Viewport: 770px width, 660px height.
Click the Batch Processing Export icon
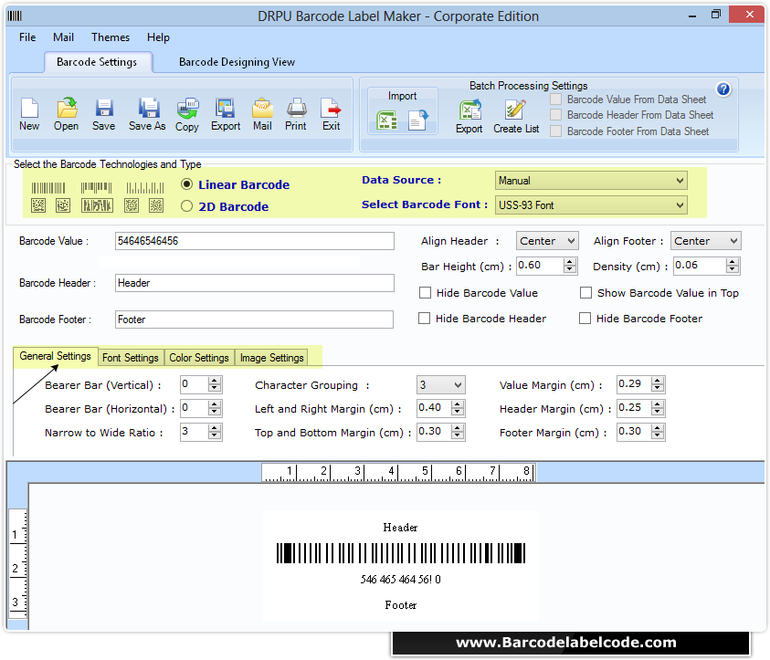click(470, 110)
